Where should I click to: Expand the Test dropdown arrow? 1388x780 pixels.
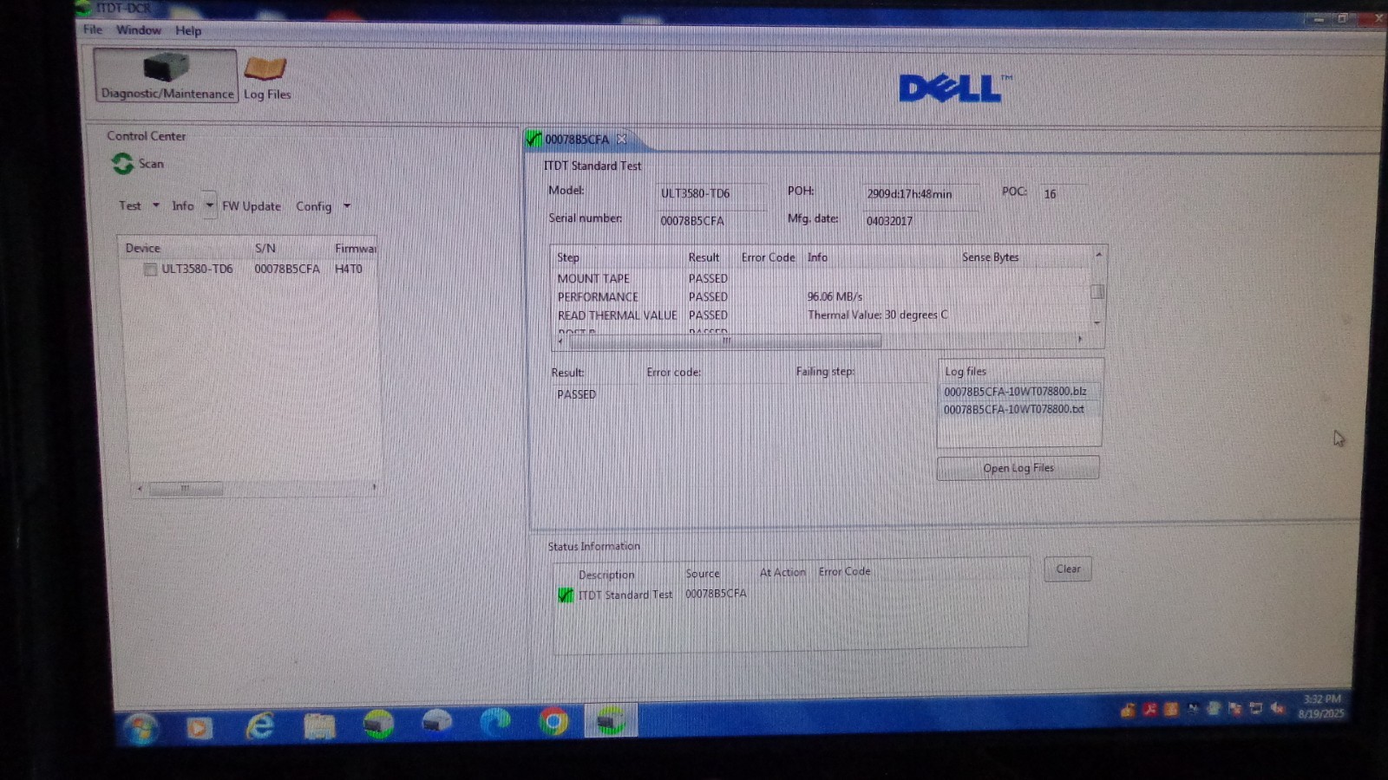pyautogui.click(x=156, y=205)
